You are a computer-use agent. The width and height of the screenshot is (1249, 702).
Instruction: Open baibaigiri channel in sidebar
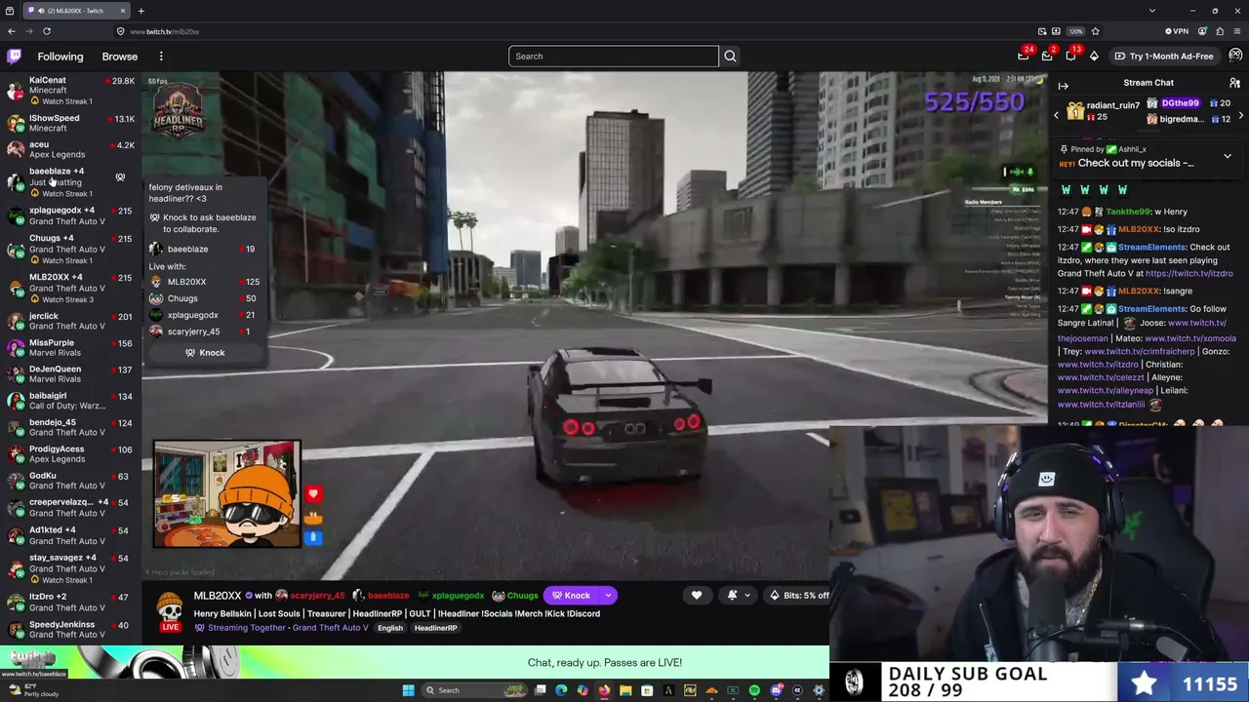(70, 401)
